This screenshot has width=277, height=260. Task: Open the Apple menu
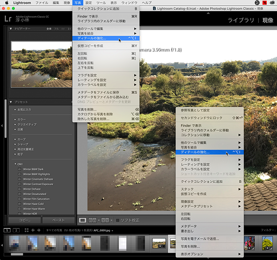[7, 3]
